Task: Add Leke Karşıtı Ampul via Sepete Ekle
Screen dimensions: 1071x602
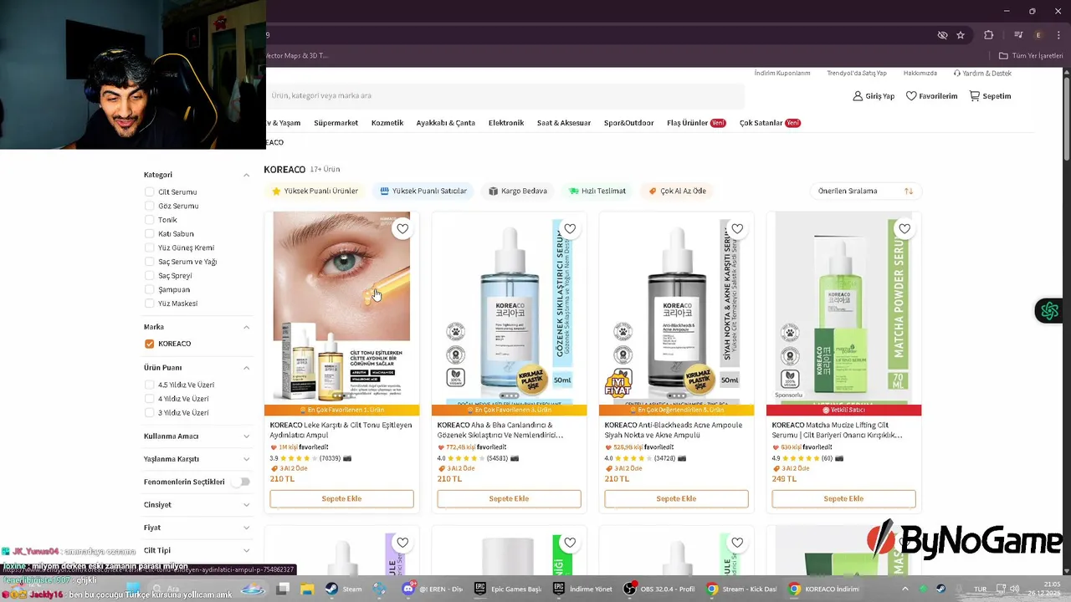Action: (x=341, y=499)
